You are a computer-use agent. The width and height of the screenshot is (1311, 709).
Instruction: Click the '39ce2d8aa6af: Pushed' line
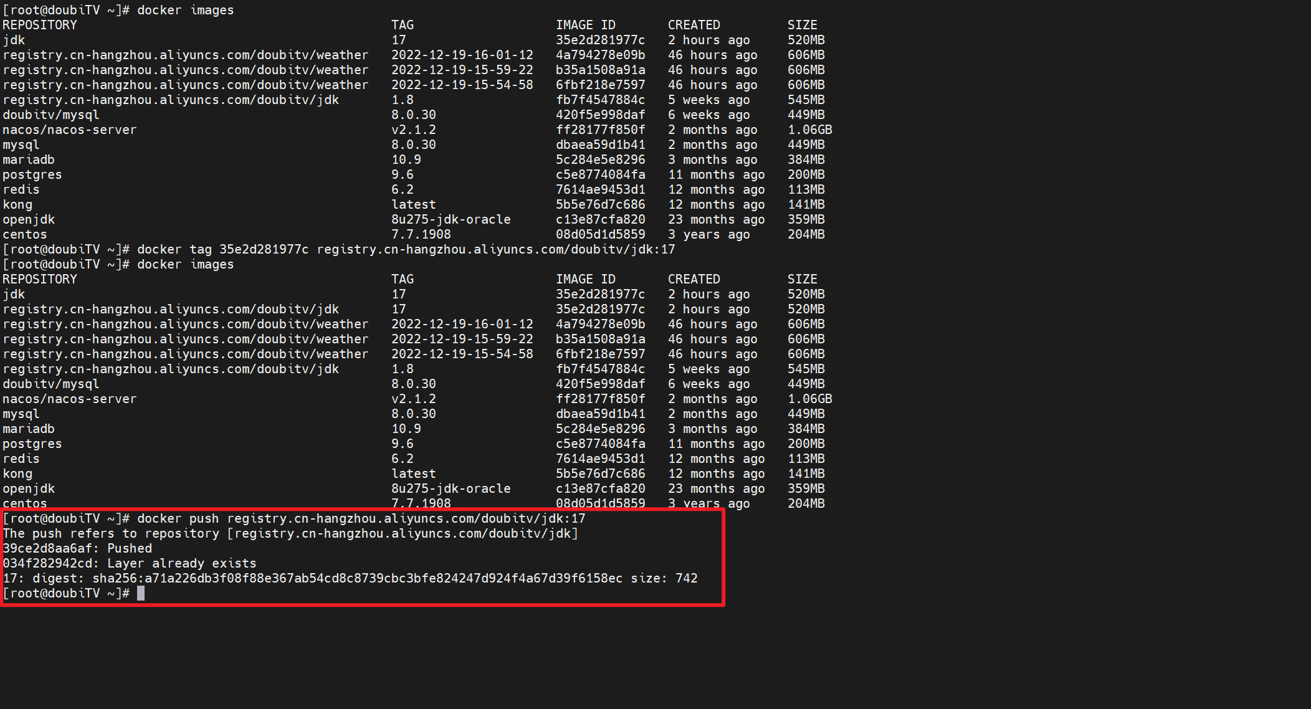(x=77, y=548)
